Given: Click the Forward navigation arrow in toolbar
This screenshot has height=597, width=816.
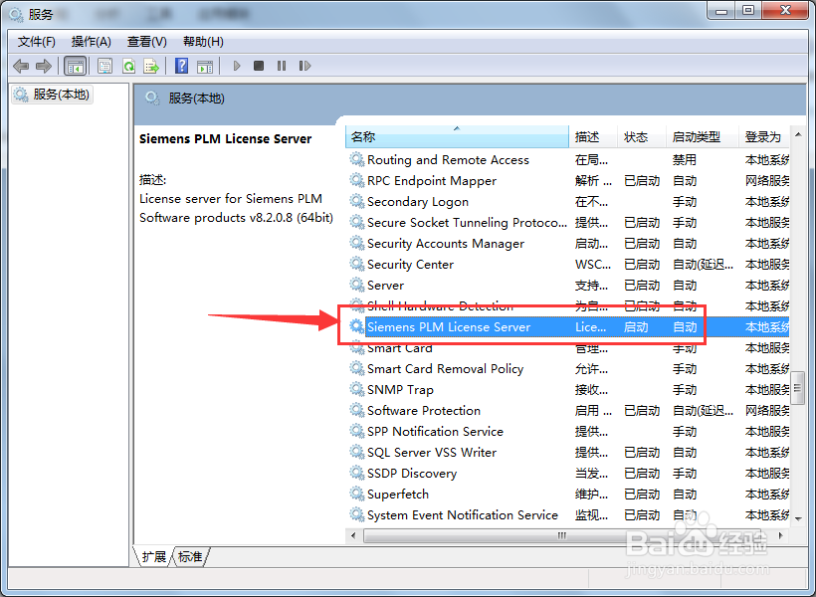Looking at the screenshot, I should tap(44, 66).
